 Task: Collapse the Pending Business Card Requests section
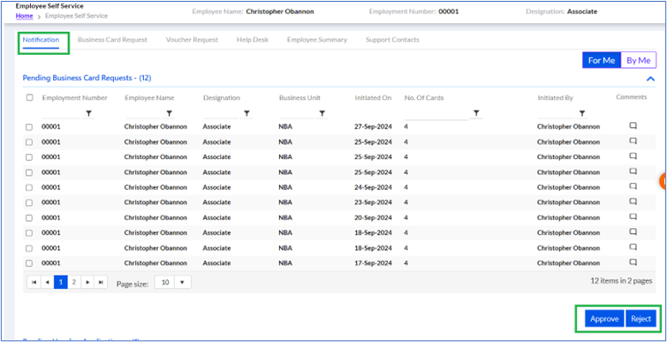coord(650,79)
